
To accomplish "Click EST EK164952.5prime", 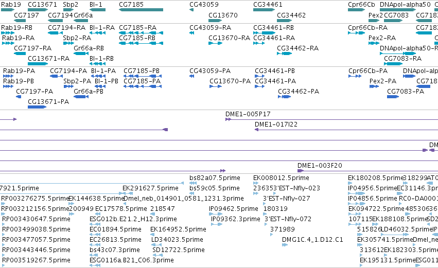I will pyautogui.click(x=178, y=230).
